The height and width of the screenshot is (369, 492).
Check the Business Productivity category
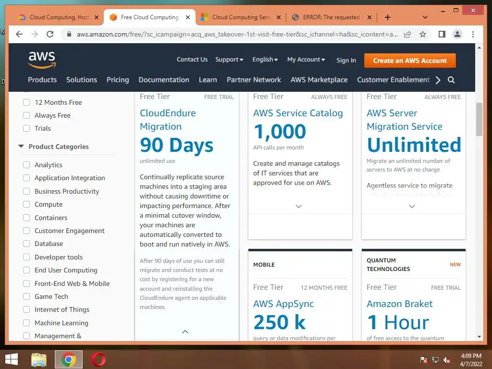pos(27,191)
